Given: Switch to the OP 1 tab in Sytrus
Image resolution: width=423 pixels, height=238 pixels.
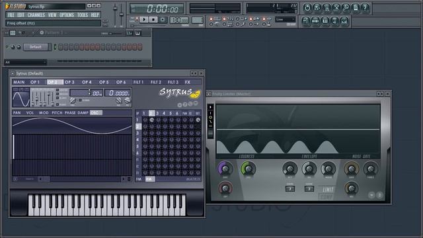Looking at the screenshot, I should click(35, 82).
